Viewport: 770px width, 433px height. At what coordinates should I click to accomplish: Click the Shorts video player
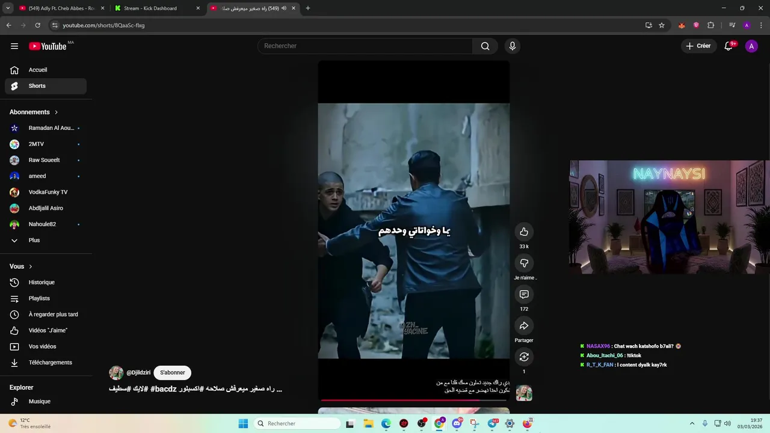tap(414, 231)
